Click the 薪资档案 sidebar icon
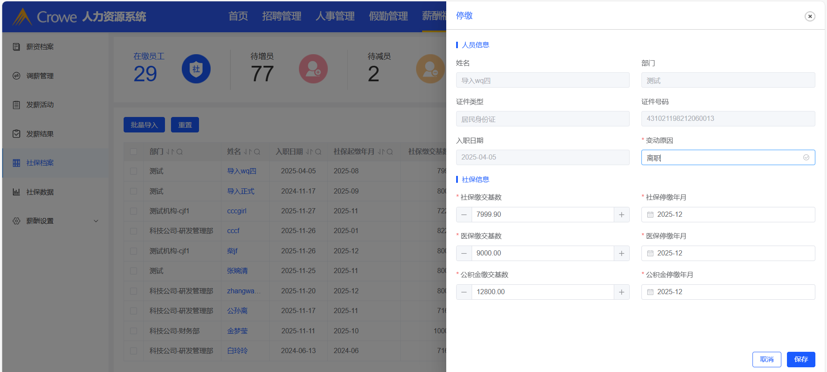 [16, 46]
